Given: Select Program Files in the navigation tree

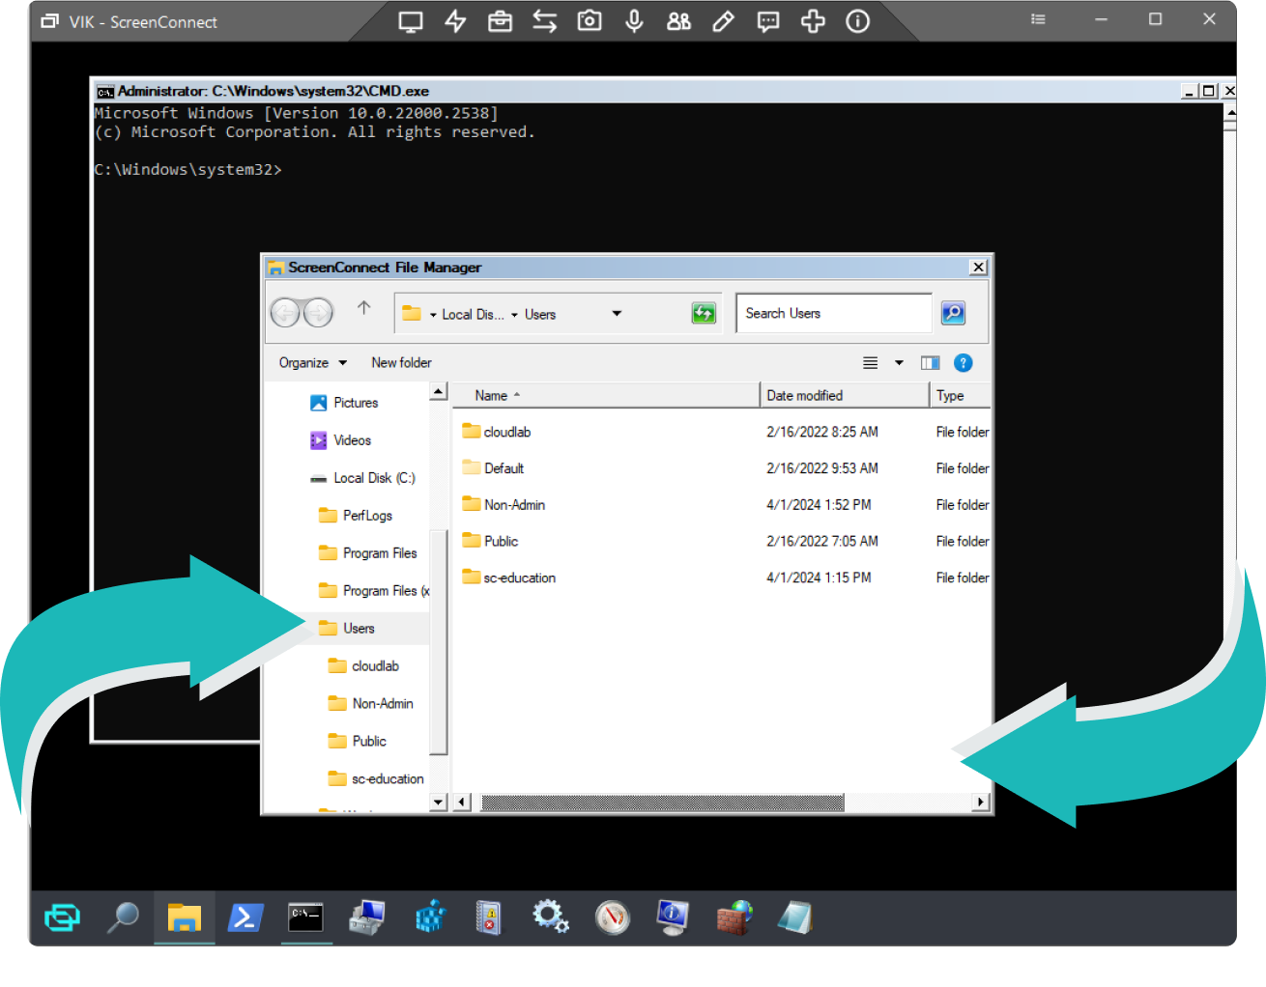Looking at the screenshot, I should [368, 553].
